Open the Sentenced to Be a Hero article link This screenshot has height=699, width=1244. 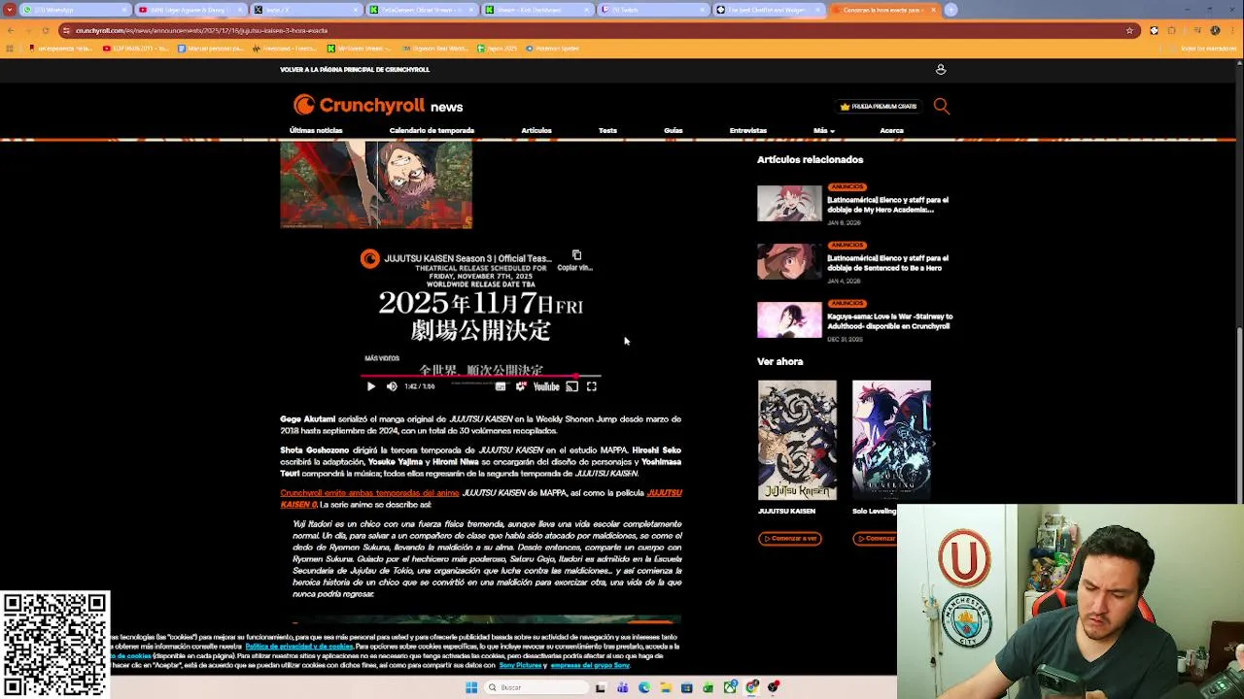[887, 263]
